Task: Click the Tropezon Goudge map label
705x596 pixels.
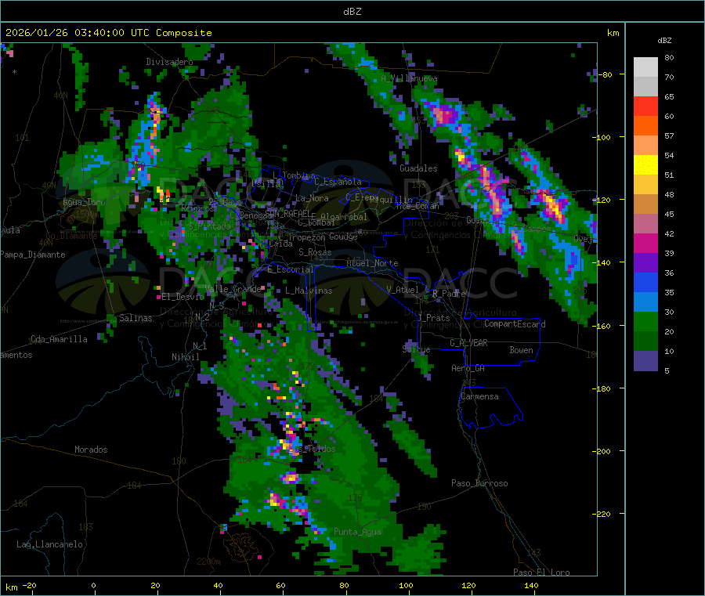Action: pos(323,237)
